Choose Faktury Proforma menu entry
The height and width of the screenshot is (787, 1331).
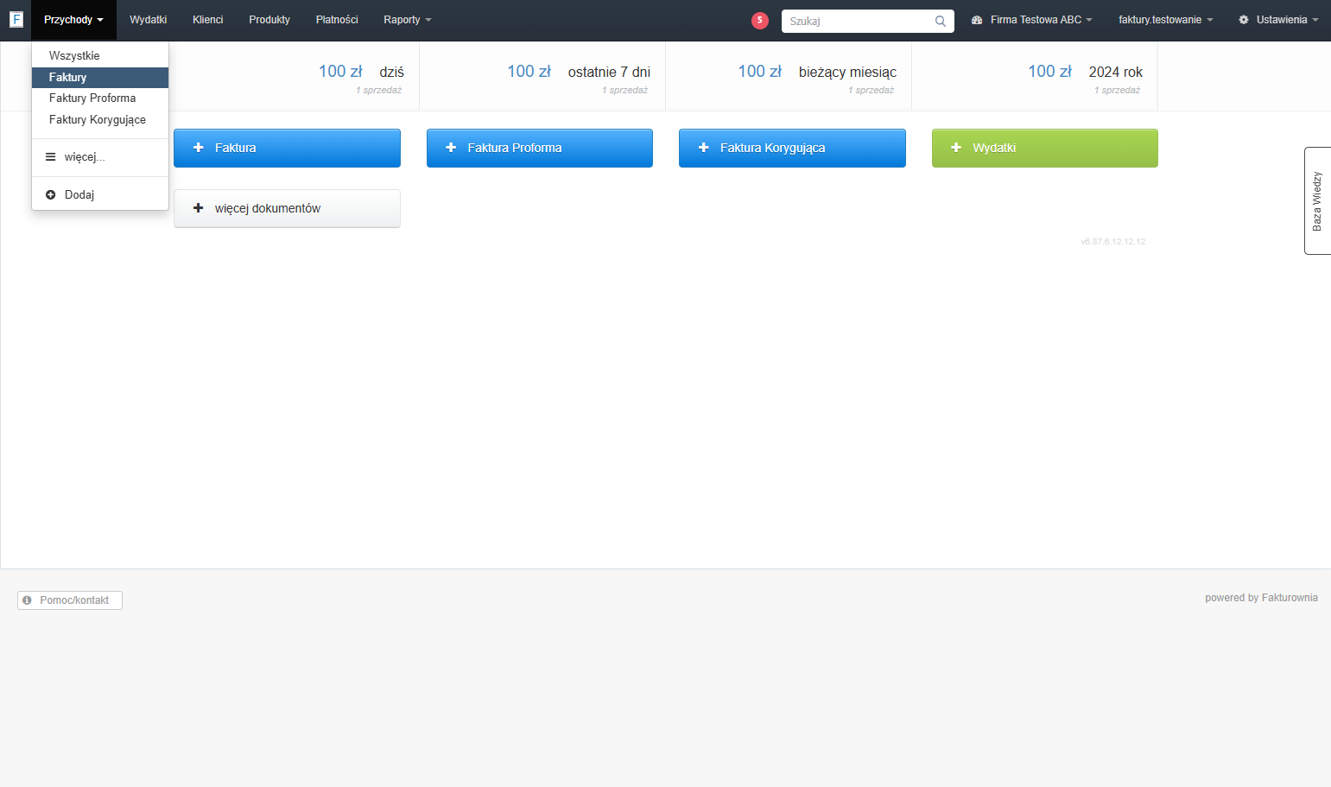(100, 98)
